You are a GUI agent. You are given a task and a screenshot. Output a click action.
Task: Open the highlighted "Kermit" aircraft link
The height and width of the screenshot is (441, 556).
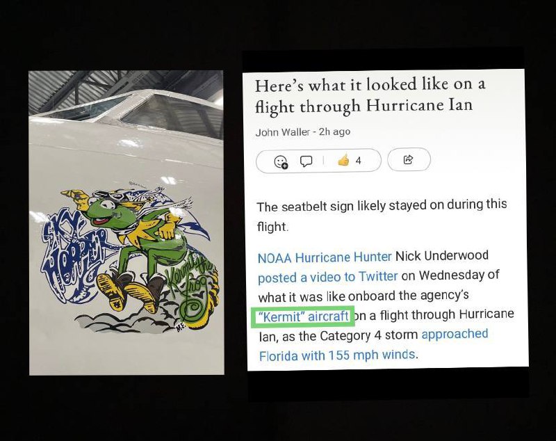tap(303, 316)
